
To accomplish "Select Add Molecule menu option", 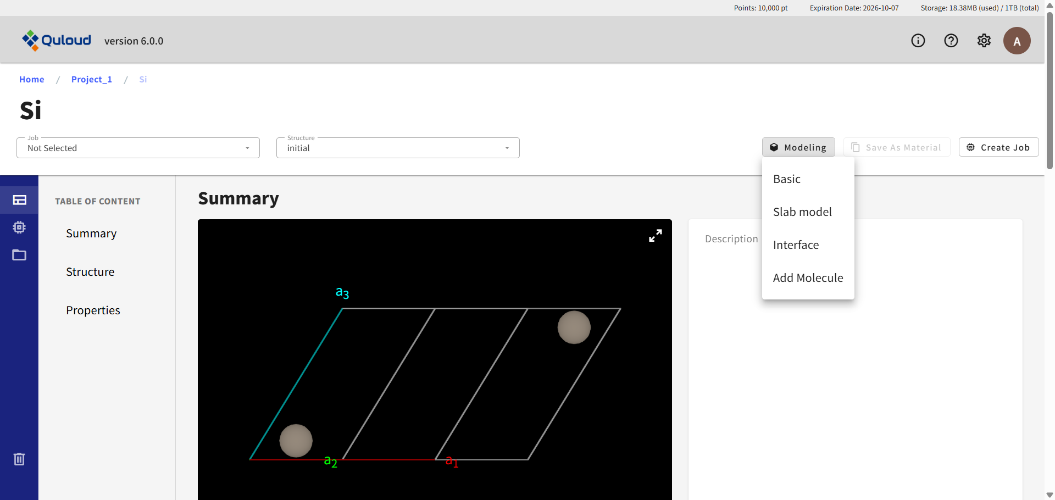I will coord(807,278).
